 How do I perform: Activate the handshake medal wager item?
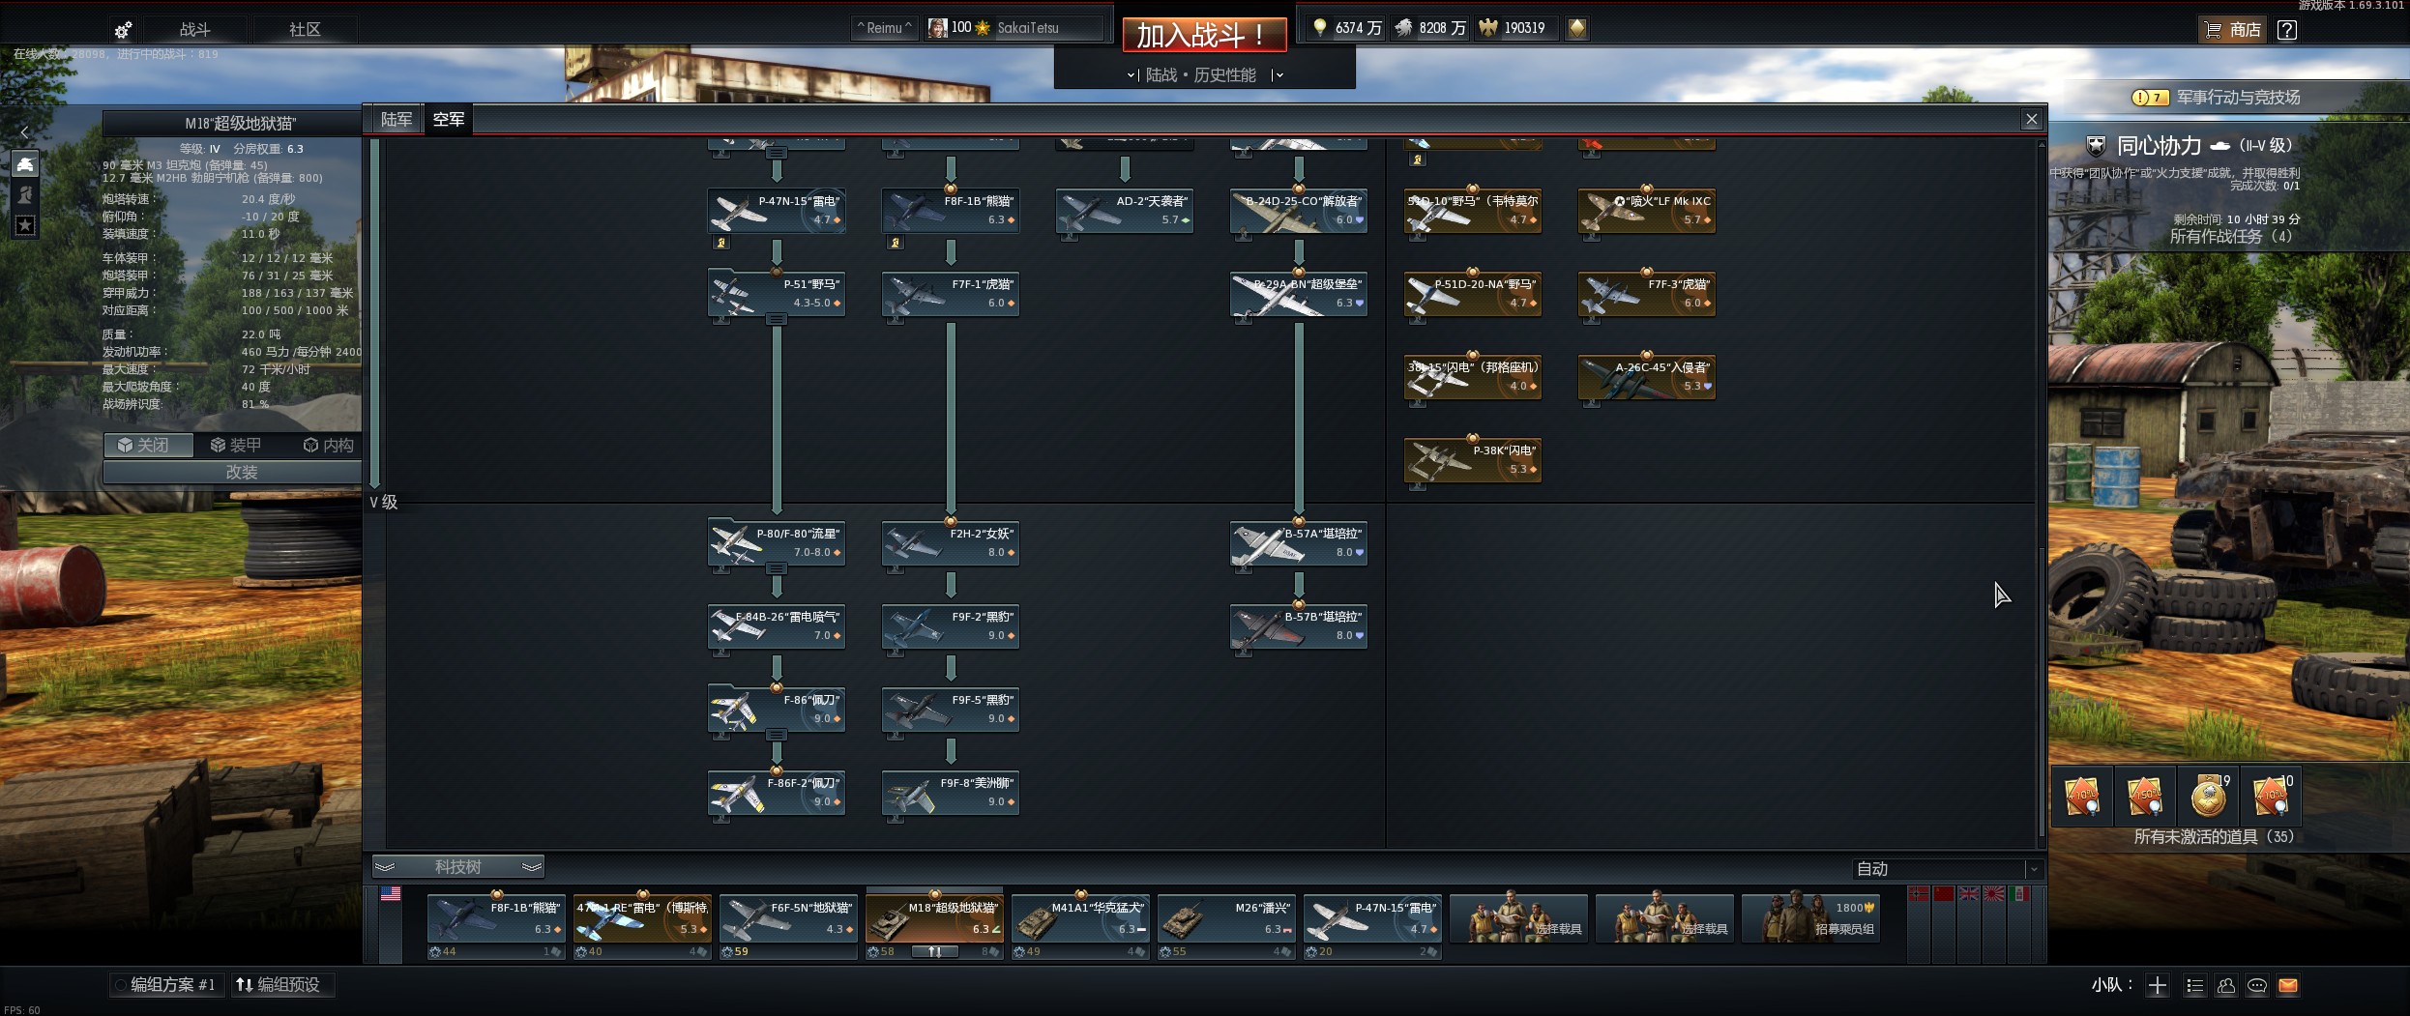(x=2209, y=796)
